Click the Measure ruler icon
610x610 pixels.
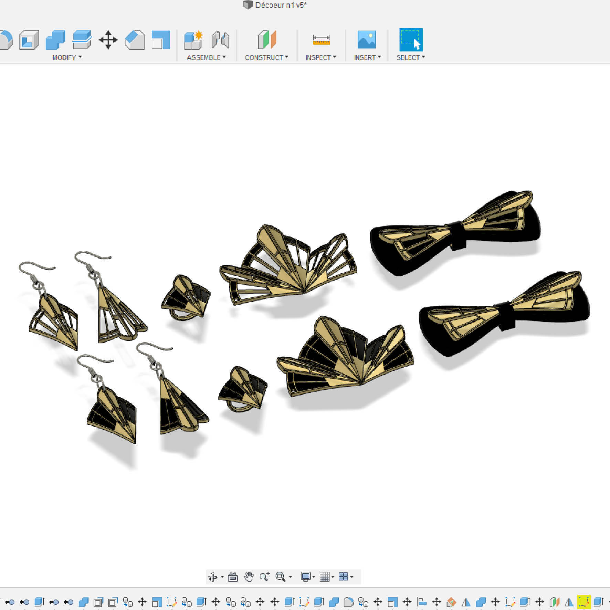click(321, 40)
